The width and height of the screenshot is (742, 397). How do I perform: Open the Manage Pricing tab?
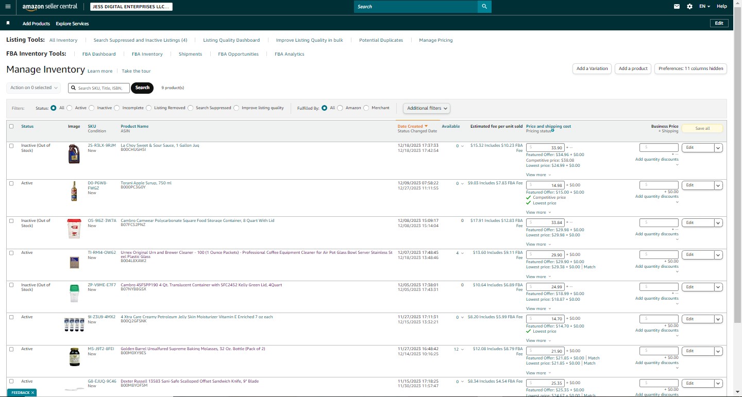click(436, 40)
